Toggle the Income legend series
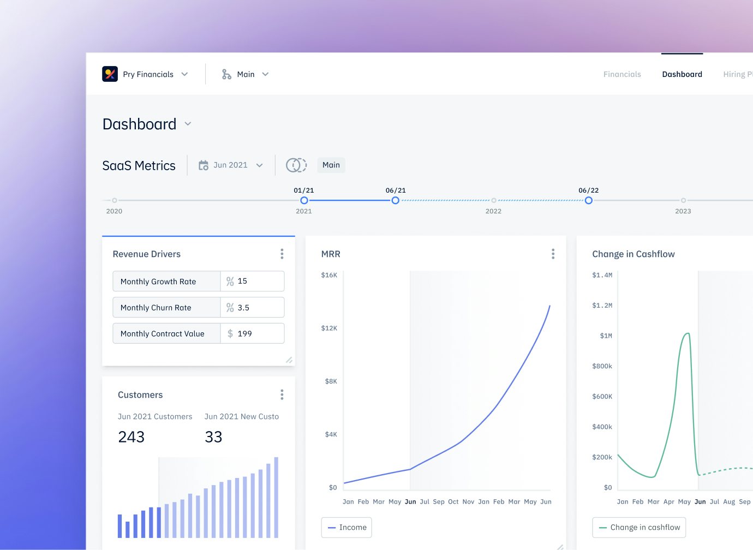The width and height of the screenshot is (753, 550). tap(346, 528)
